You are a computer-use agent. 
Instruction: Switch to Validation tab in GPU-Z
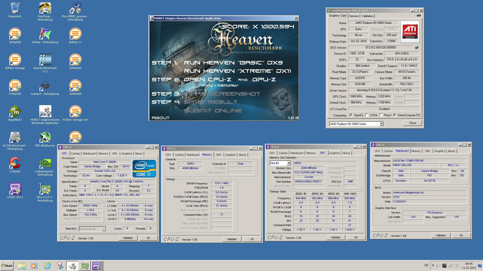(x=368, y=16)
